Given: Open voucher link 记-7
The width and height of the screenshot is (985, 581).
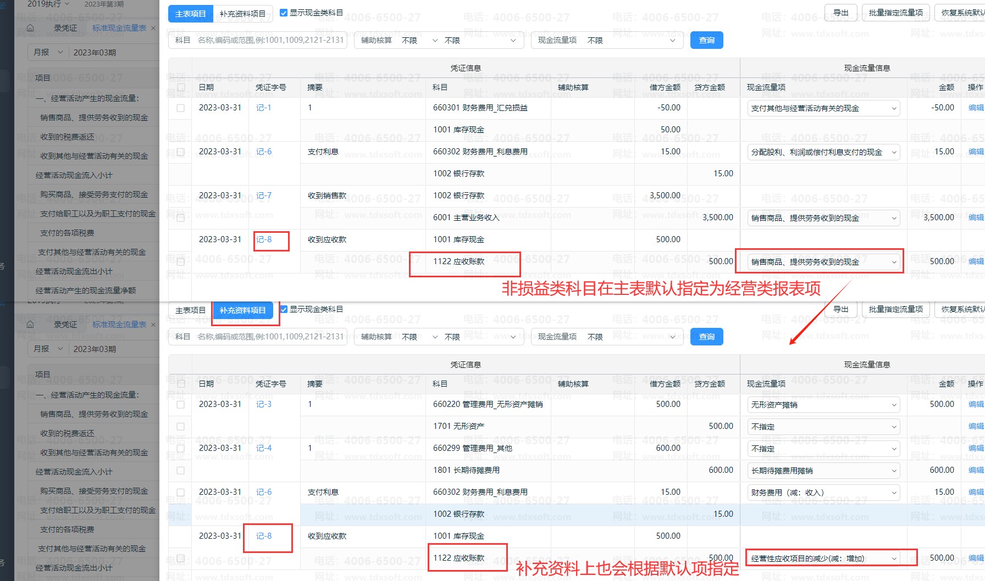Looking at the screenshot, I should pos(263,195).
